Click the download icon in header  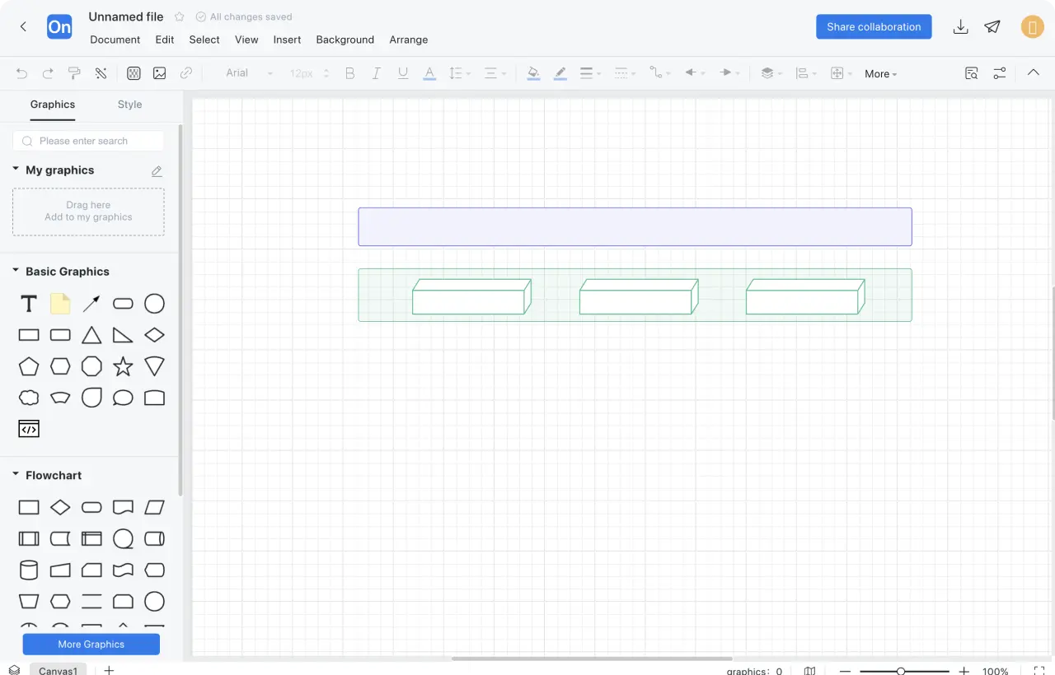(x=960, y=27)
